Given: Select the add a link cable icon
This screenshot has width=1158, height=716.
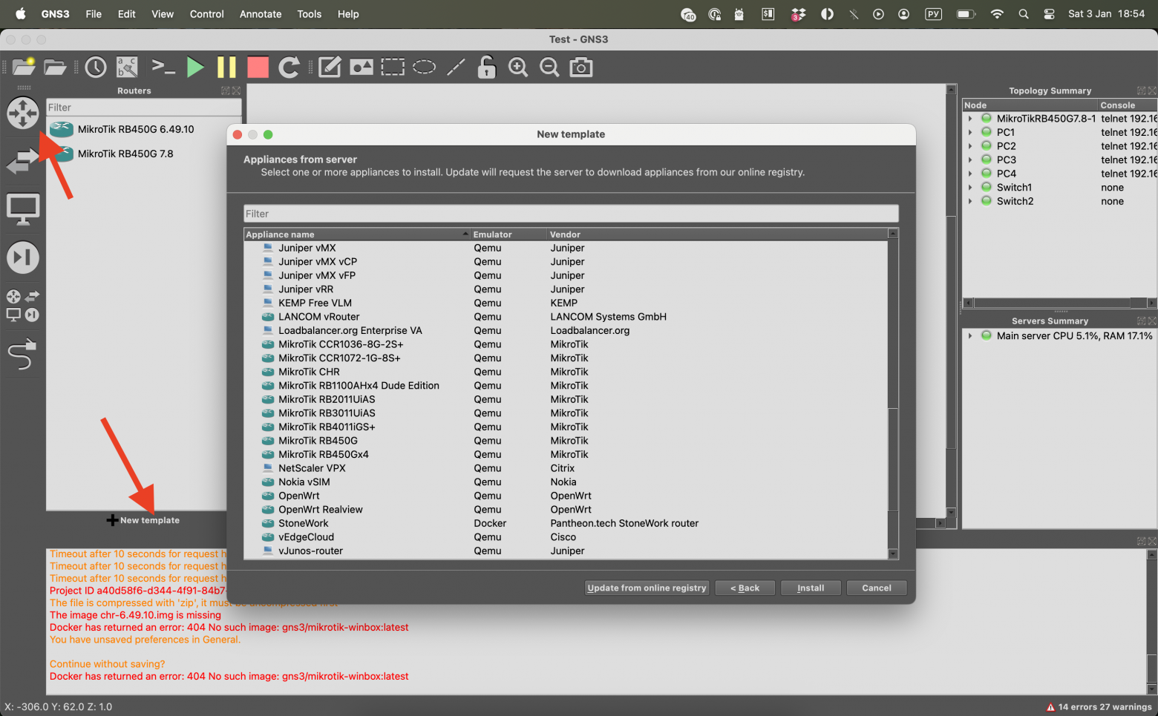Looking at the screenshot, I should (22, 354).
